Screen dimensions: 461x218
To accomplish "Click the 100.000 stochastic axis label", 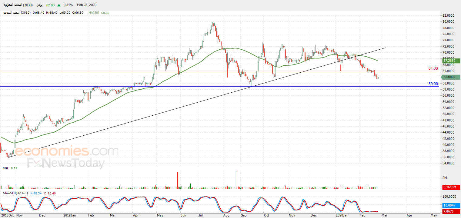I will [x=449, y=197].
